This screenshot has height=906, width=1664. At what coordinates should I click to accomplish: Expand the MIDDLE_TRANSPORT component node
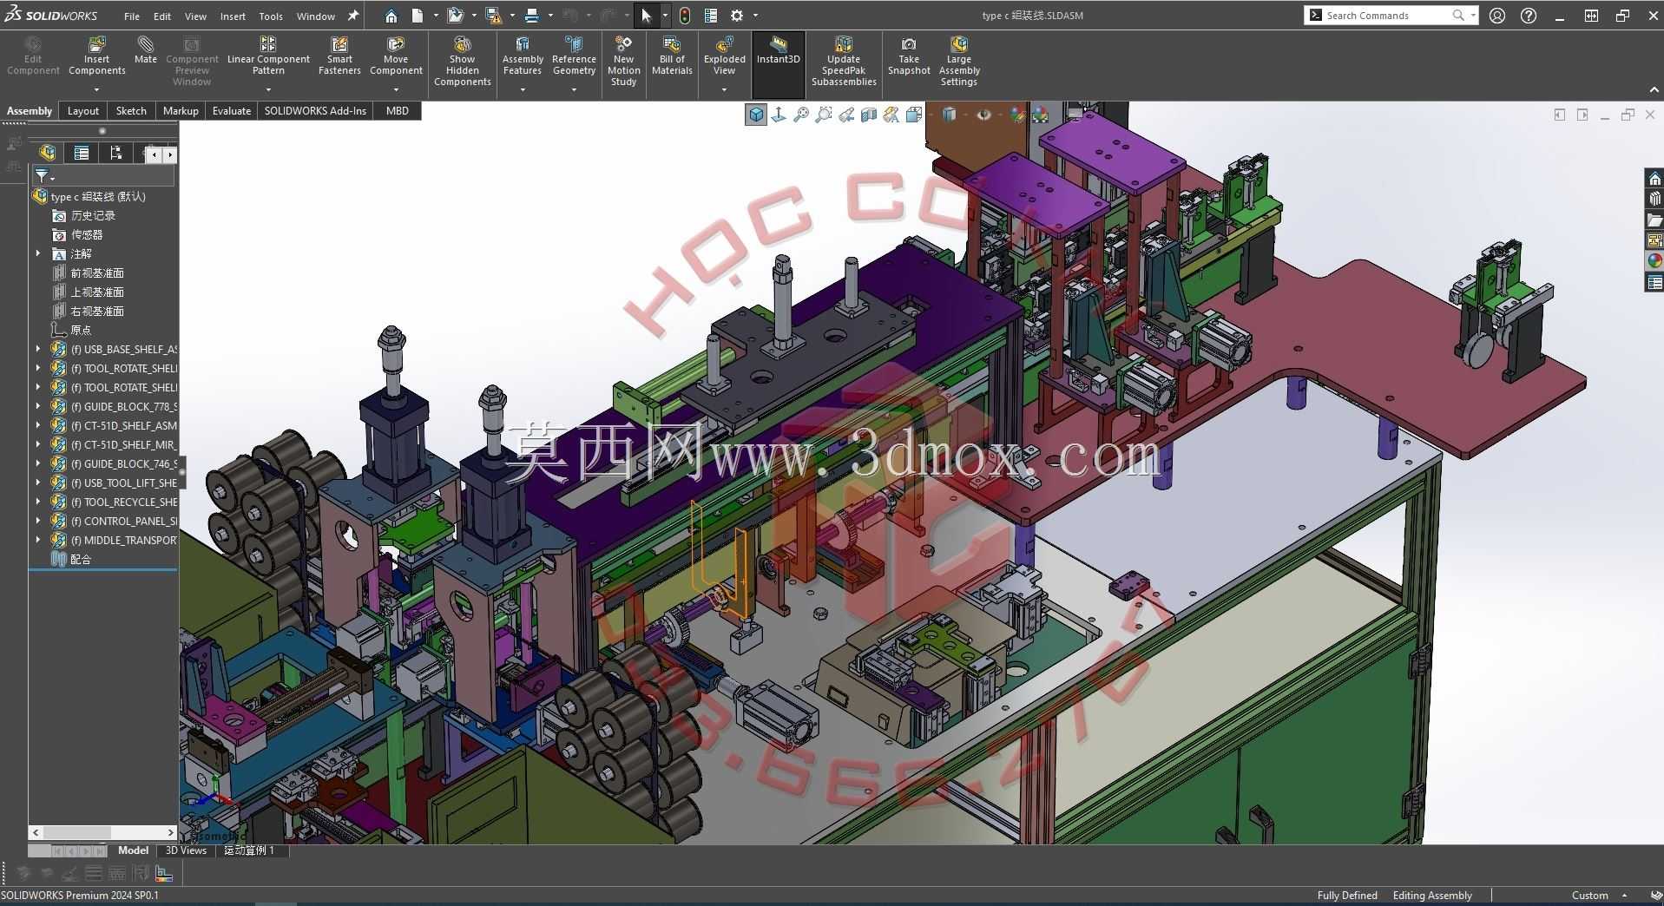point(37,540)
